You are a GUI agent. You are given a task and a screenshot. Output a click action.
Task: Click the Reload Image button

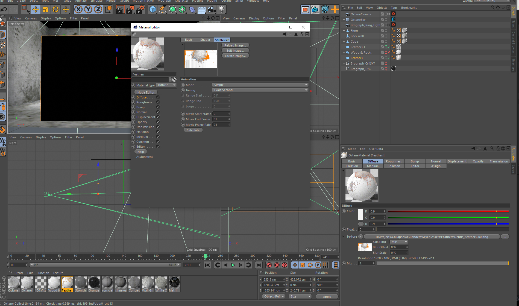tap(235, 45)
